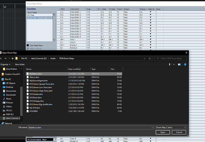Image resolution: width=205 pixels, height=142 pixels.
Task: Toggle the preview pane icon
Action: (179, 64)
